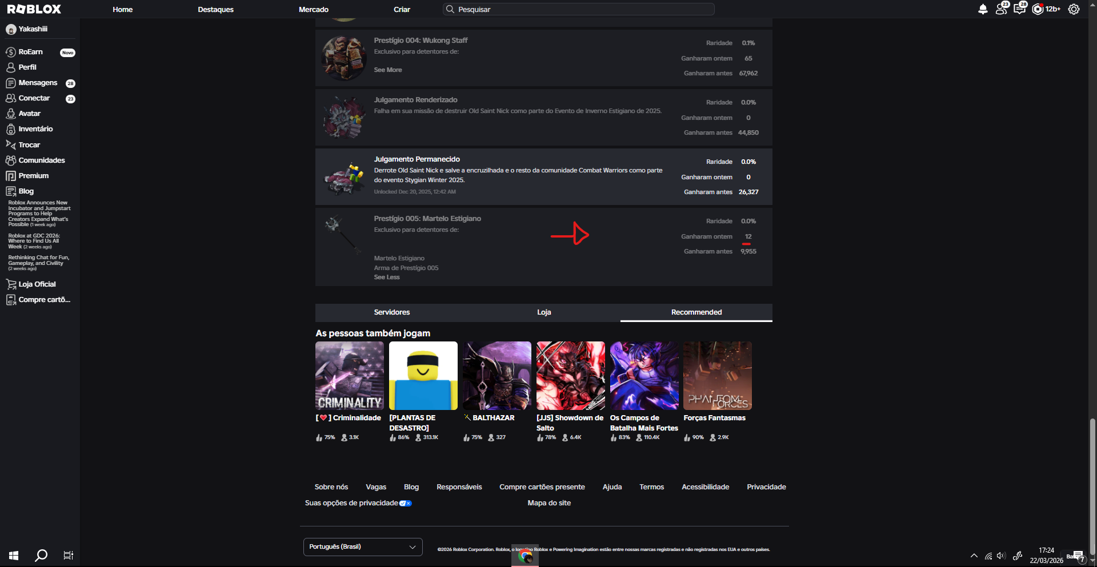The width and height of the screenshot is (1097, 567).
Task: Go to the Home menu
Action: [x=123, y=9]
